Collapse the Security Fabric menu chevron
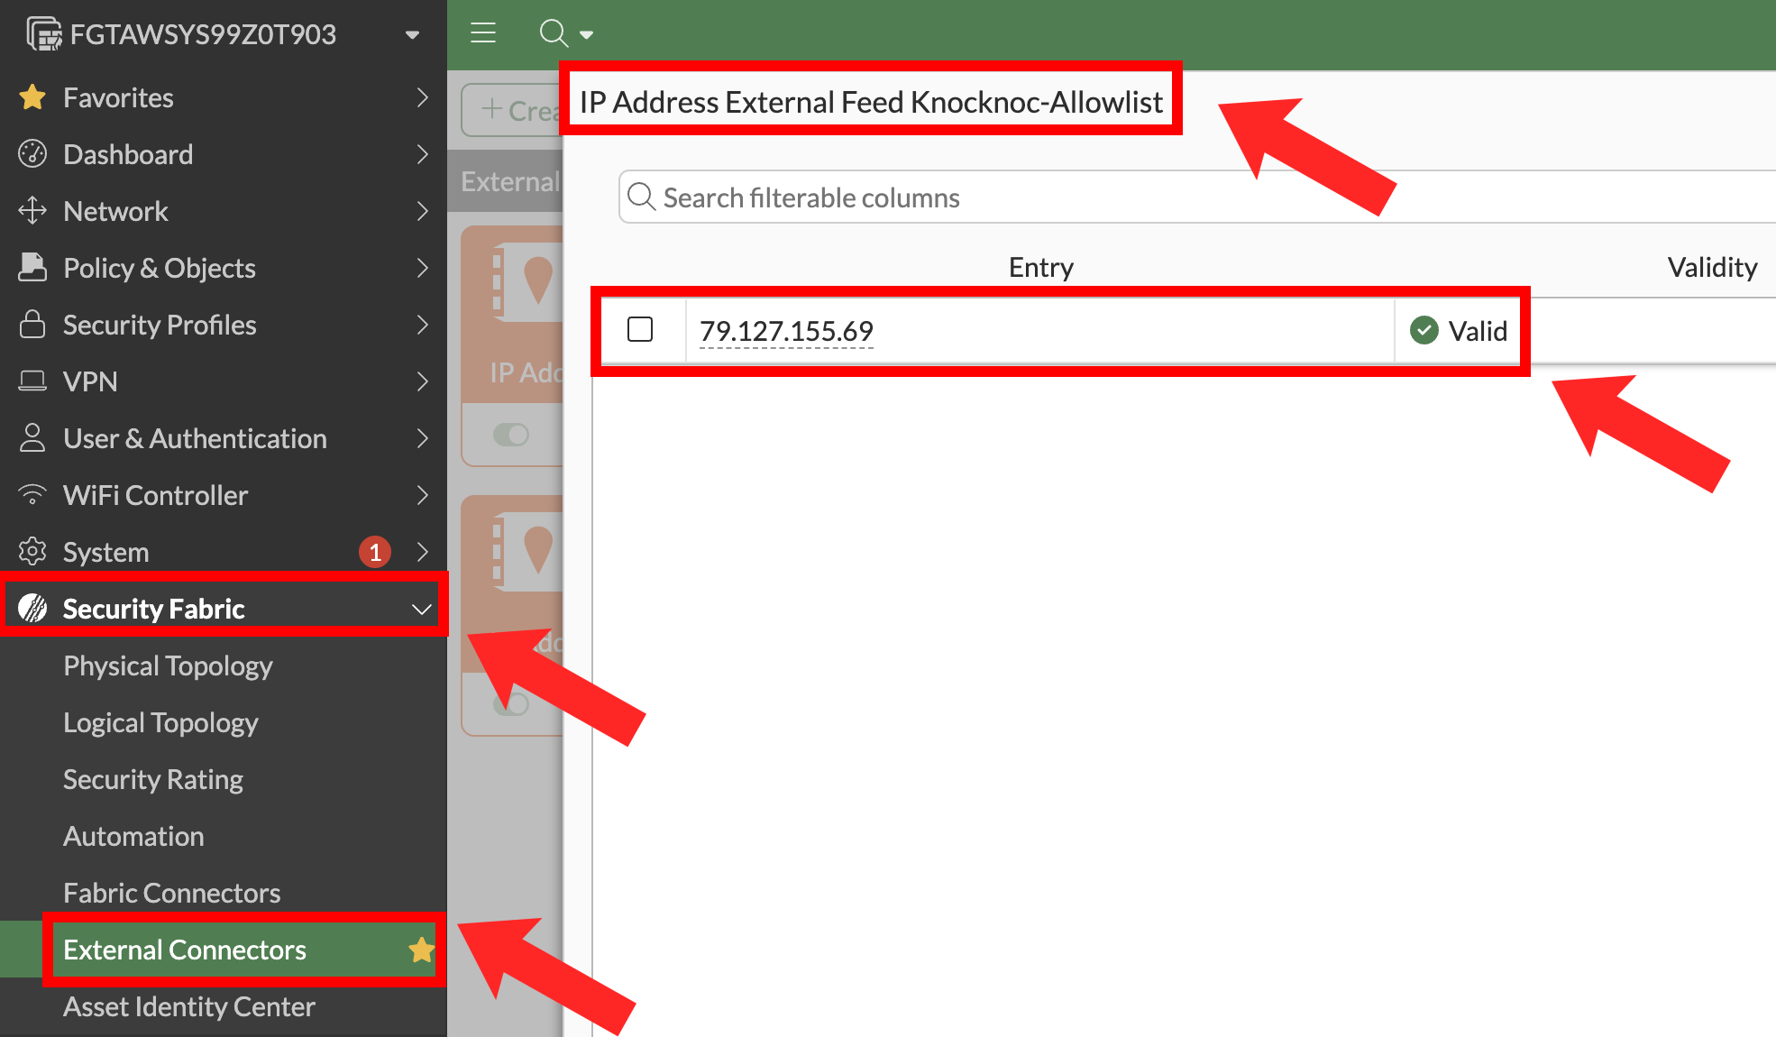 coord(421,609)
